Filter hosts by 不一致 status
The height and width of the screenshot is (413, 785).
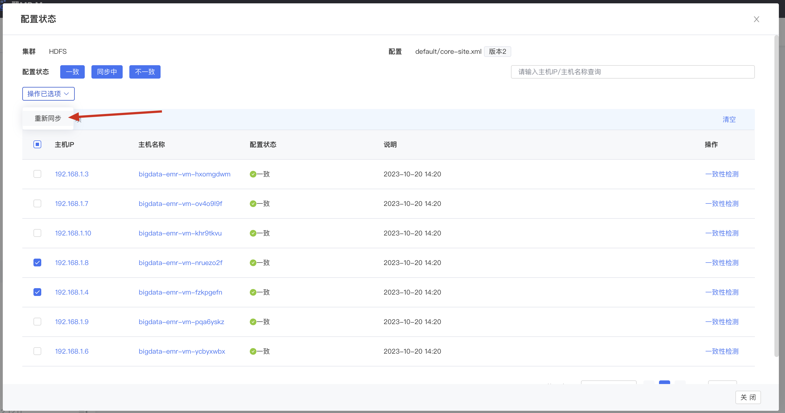pyautogui.click(x=145, y=72)
